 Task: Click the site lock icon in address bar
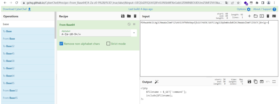coord(24,3)
